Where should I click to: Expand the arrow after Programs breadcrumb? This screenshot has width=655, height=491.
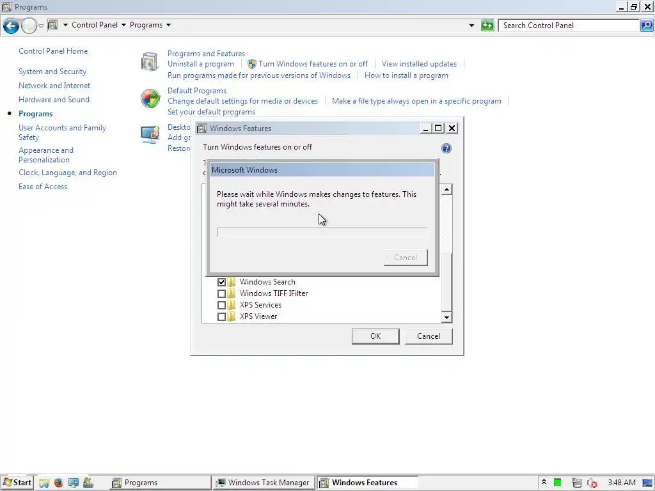click(x=168, y=25)
